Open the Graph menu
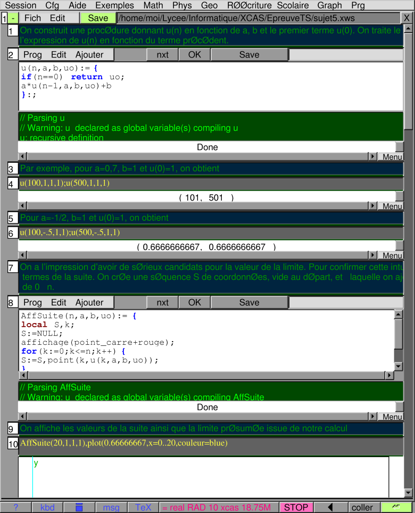 tap(329, 5)
